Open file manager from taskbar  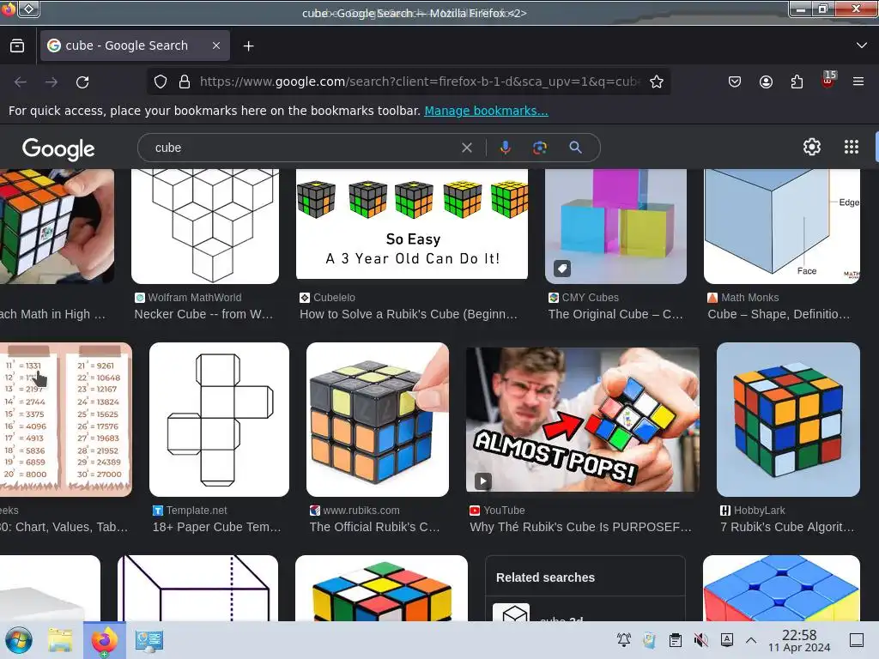point(60,640)
